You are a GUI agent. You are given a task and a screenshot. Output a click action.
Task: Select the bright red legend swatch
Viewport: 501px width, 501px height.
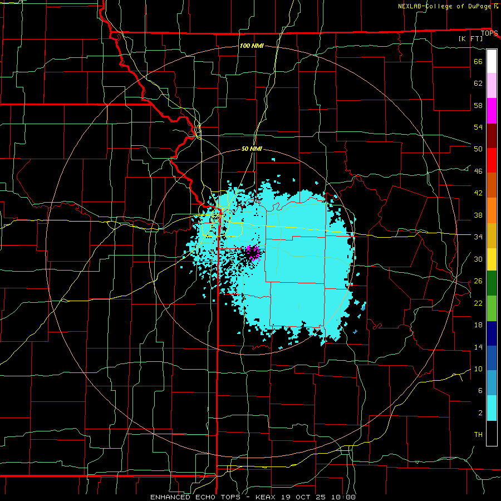coord(492,160)
